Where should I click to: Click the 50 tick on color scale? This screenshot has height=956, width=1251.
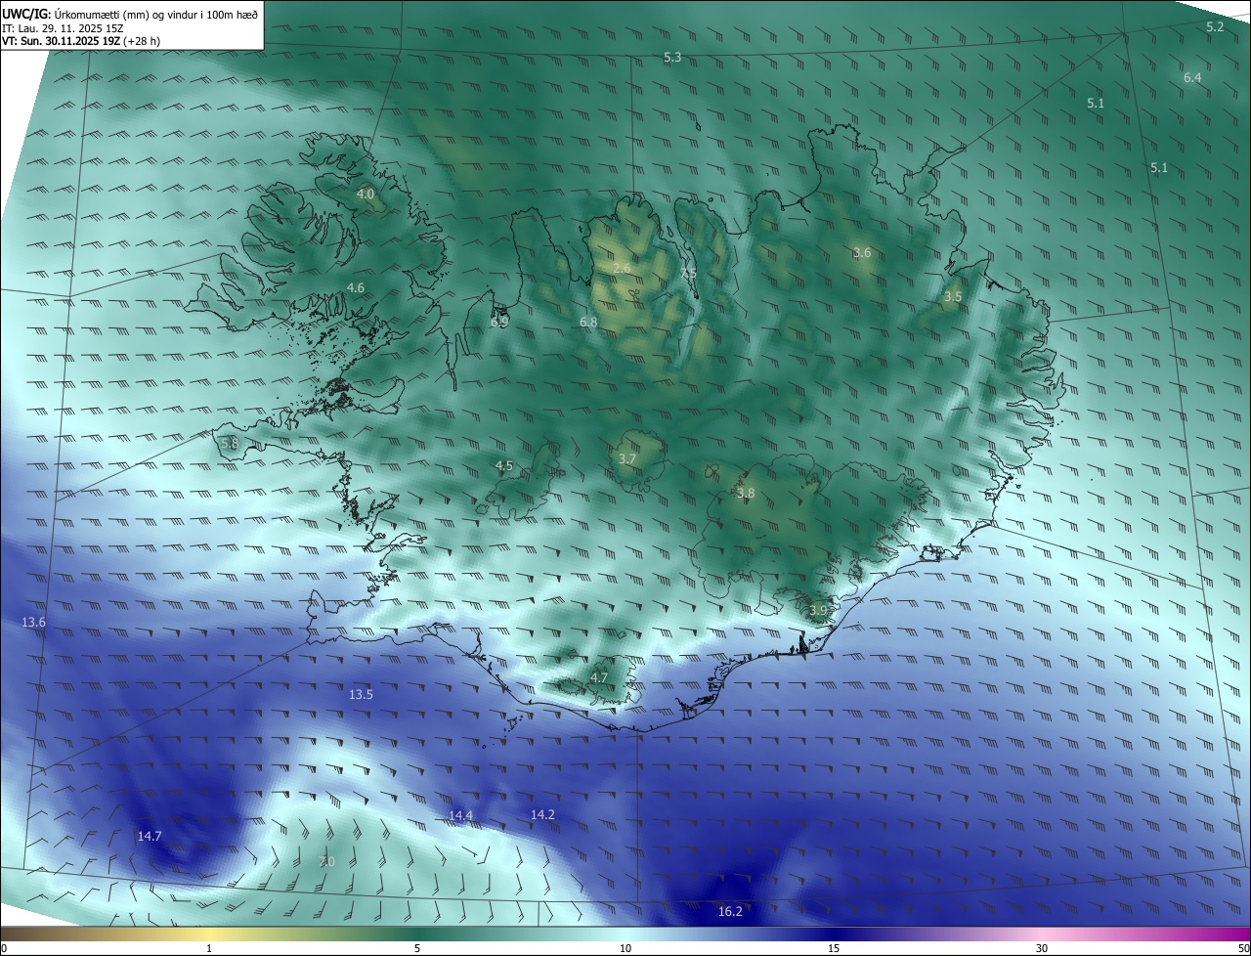click(1243, 948)
